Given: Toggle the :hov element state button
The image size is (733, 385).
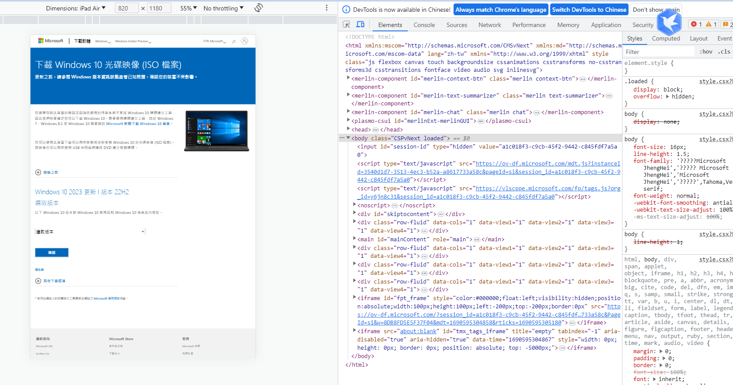Looking at the screenshot, I should [706, 51].
